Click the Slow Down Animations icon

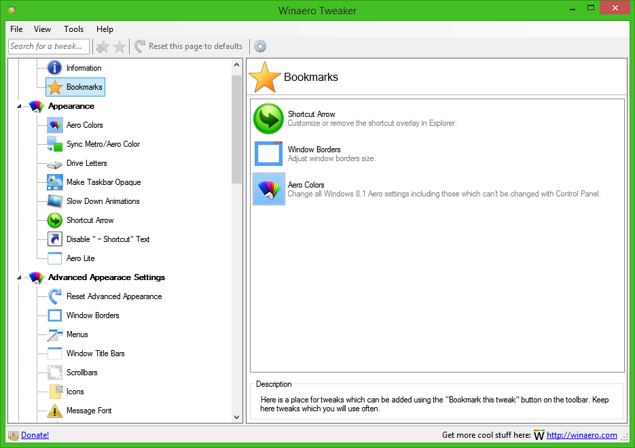pos(55,201)
